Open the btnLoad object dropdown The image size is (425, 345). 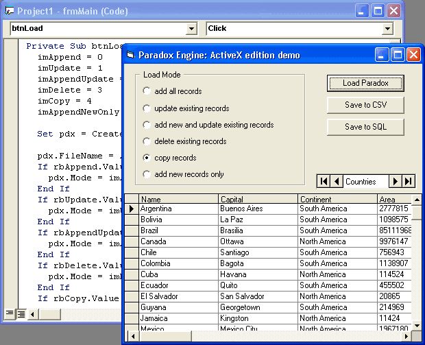[191, 29]
